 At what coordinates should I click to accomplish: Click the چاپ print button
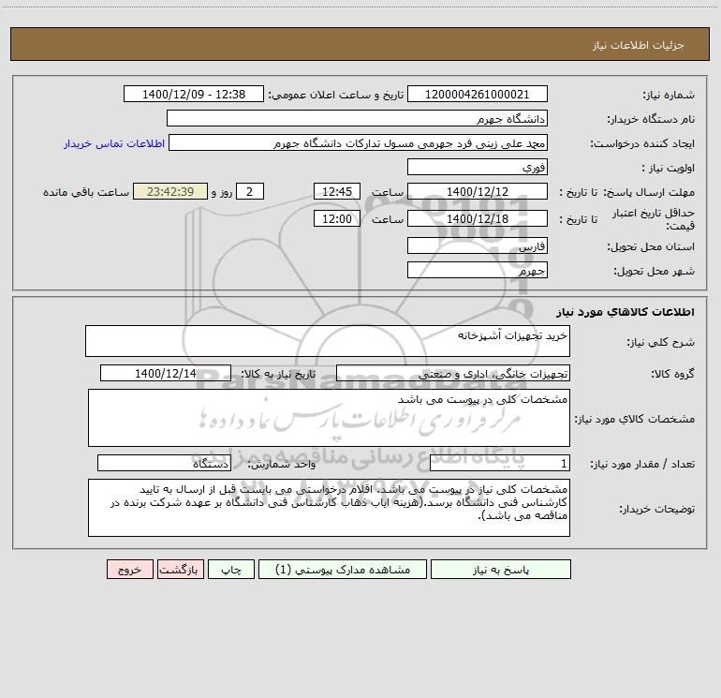coord(231,570)
